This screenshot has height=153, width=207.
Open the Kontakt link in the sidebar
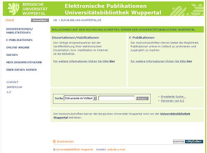[12, 82]
